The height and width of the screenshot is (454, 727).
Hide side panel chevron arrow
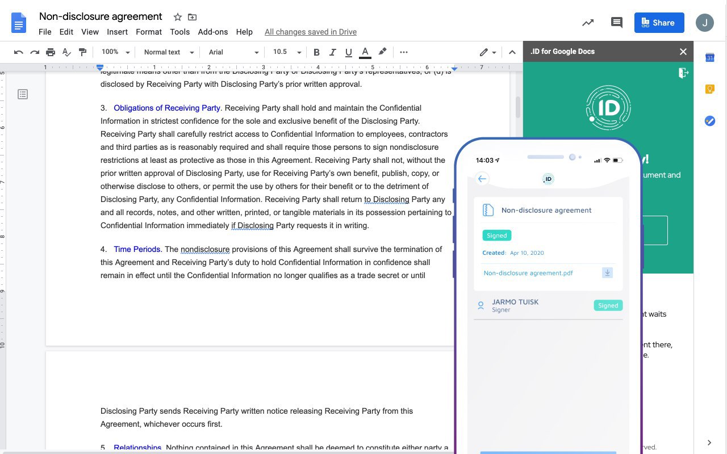point(709,443)
